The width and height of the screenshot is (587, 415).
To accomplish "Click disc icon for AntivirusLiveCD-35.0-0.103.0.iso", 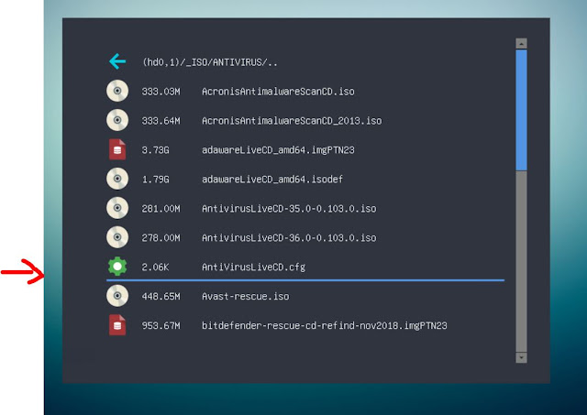I will pos(117,208).
